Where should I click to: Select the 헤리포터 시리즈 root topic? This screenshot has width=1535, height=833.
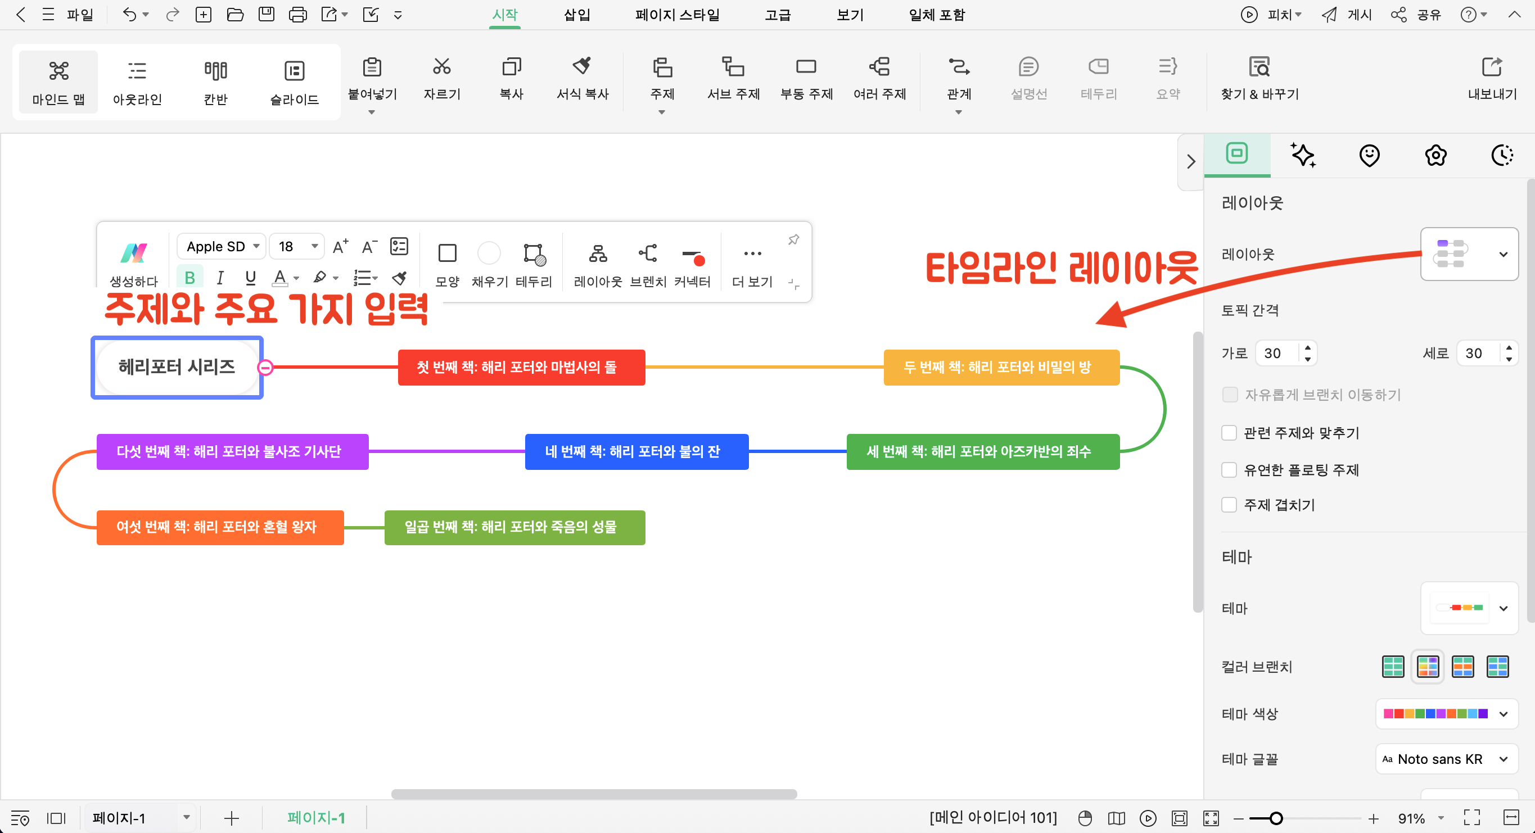point(177,367)
